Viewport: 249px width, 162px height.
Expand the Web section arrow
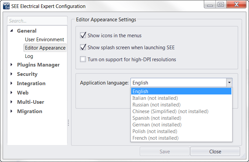[x=12, y=93]
